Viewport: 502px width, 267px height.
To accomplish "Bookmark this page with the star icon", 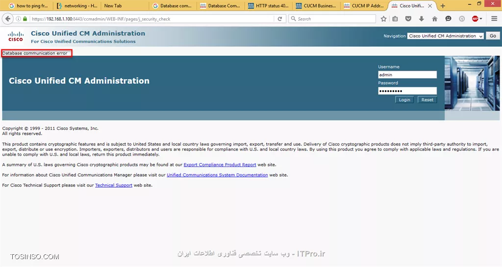I will click(383, 19).
